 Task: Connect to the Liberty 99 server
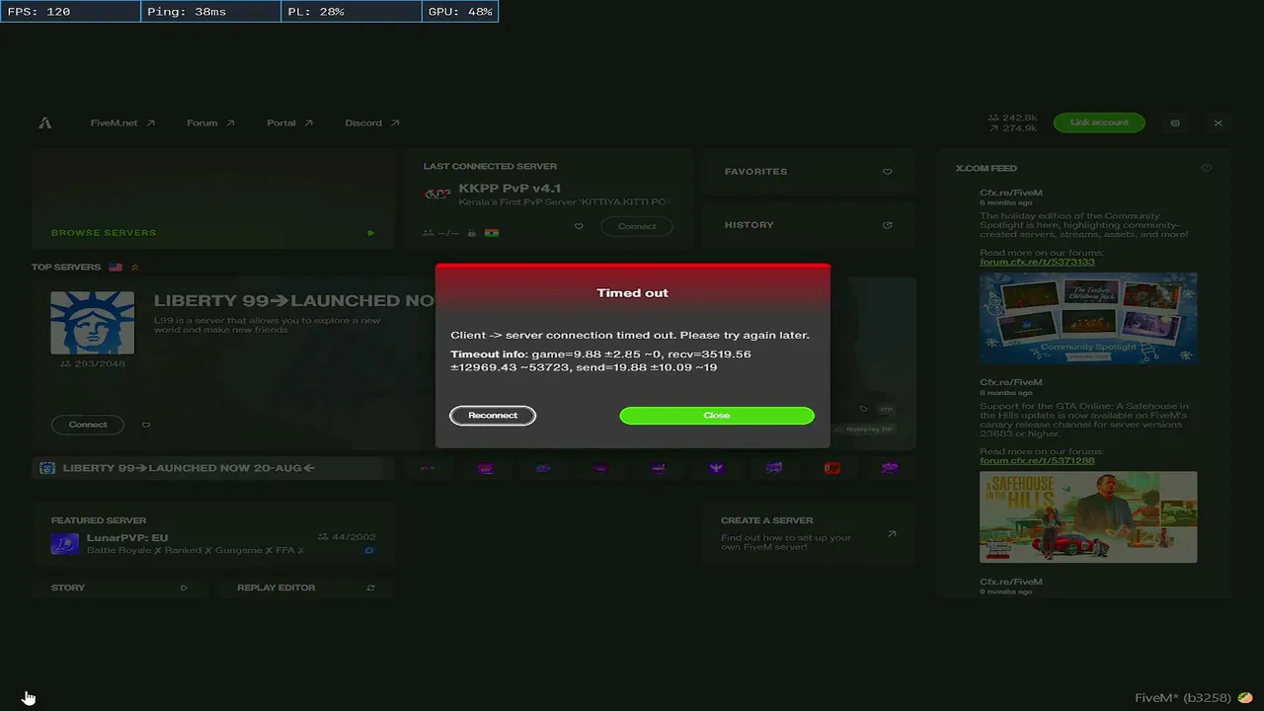(x=88, y=425)
